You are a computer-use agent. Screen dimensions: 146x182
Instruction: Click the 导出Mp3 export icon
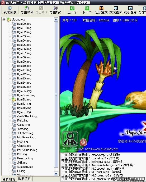(56, 10)
